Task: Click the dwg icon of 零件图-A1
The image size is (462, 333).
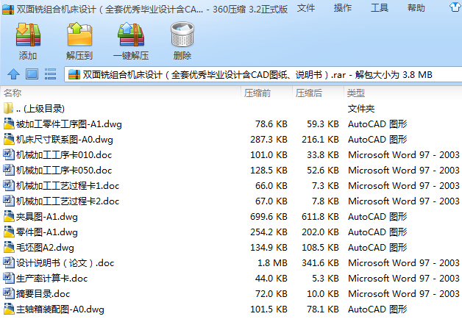Action: 9,232
